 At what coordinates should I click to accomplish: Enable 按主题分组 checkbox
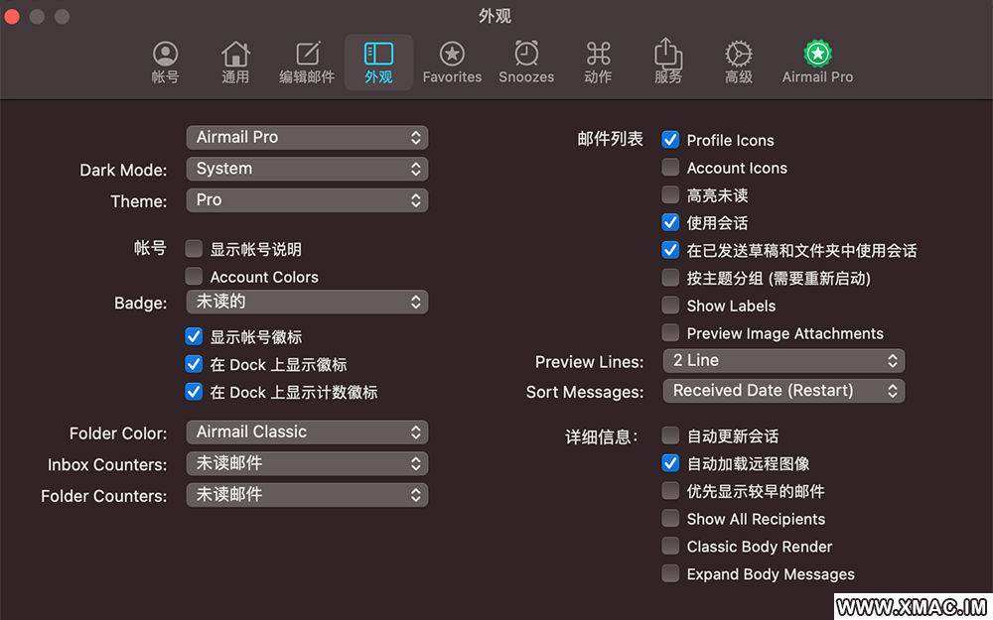[670, 278]
